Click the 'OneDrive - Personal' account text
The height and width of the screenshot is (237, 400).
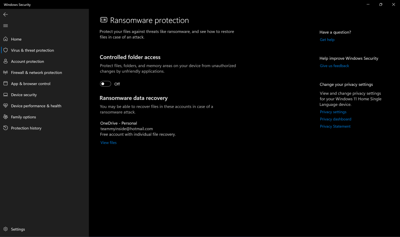119,123
